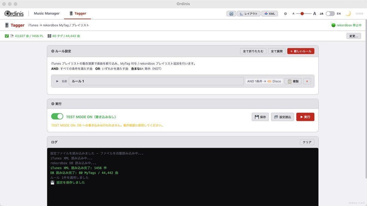This screenshot has height=206, width=367.
Task: Click the rekordbox 停止中 status indicator
Action: coord(347,25)
